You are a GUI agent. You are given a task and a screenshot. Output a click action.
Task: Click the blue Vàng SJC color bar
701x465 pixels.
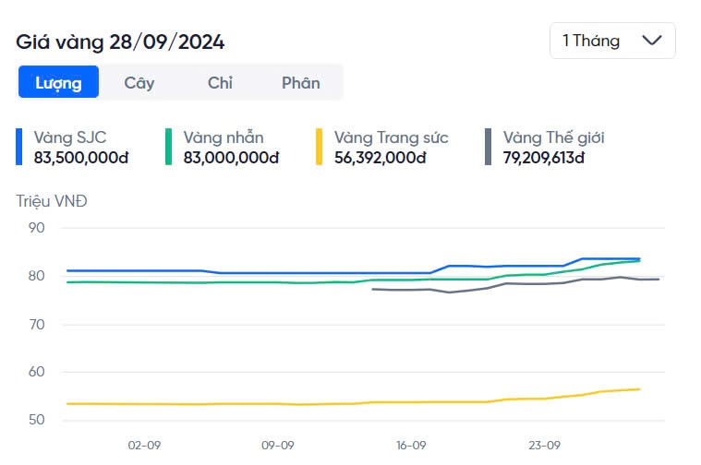(19, 147)
